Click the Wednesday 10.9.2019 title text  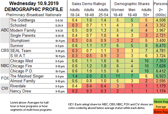click(34, 3)
